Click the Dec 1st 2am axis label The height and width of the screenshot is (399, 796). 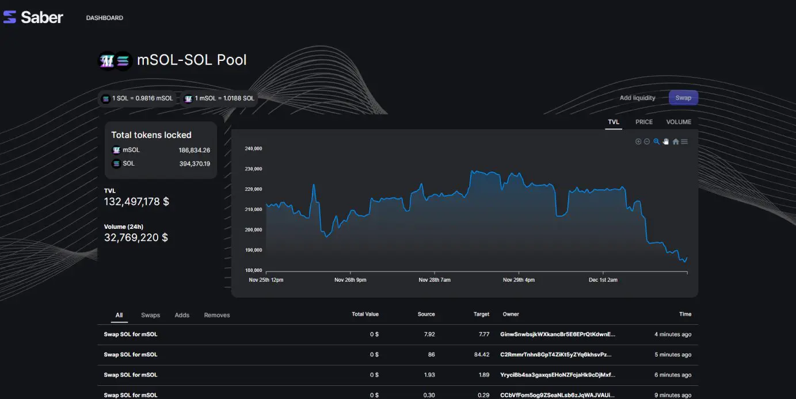click(x=602, y=280)
